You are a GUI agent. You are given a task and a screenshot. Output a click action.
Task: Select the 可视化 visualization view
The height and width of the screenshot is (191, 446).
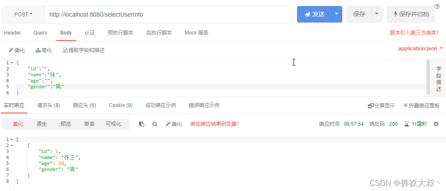click(114, 124)
